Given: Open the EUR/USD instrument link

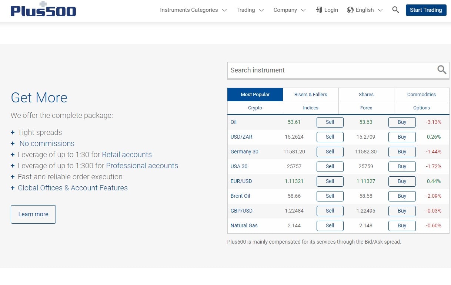Looking at the screenshot, I should point(241,181).
